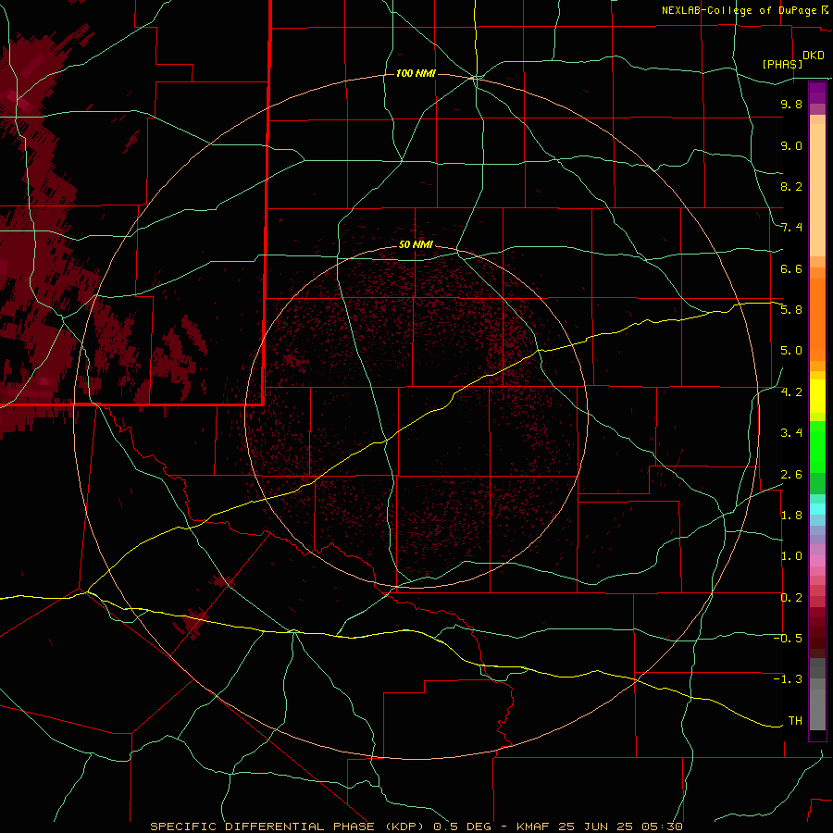Select the 100 NMI range ring label
Image resolution: width=833 pixels, height=833 pixels.
416,73
